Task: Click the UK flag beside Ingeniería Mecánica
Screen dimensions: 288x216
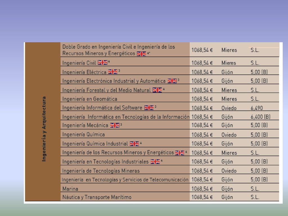Action: 115,125
